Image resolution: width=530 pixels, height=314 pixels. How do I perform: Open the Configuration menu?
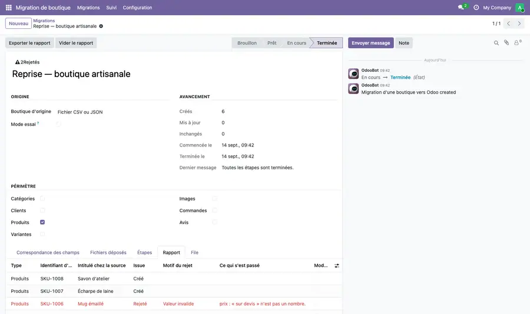pos(137,8)
